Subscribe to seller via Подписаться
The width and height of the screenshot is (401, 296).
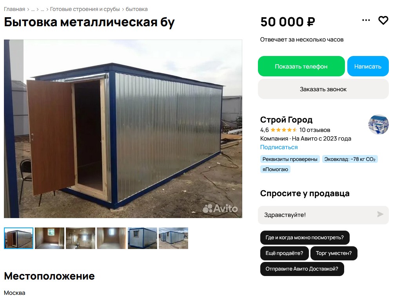[x=279, y=147]
